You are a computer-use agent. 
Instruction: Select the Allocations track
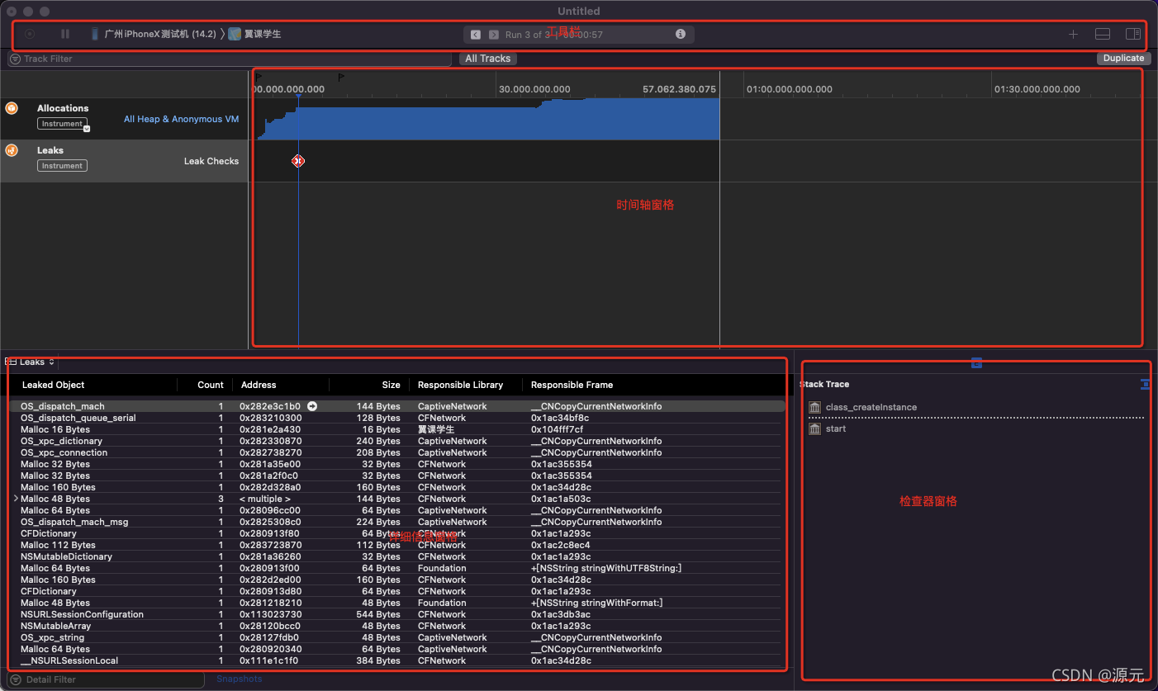click(124, 119)
